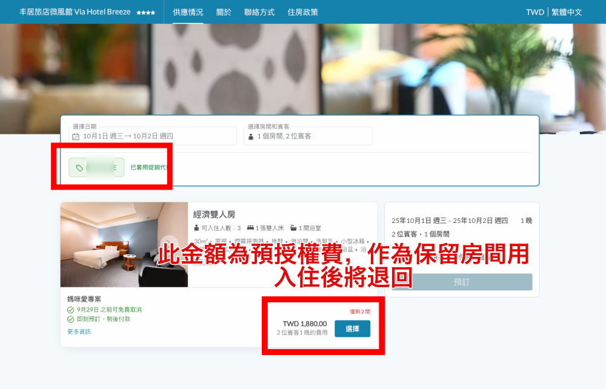
Task: Open the 住房政策 tab
Action: point(302,12)
